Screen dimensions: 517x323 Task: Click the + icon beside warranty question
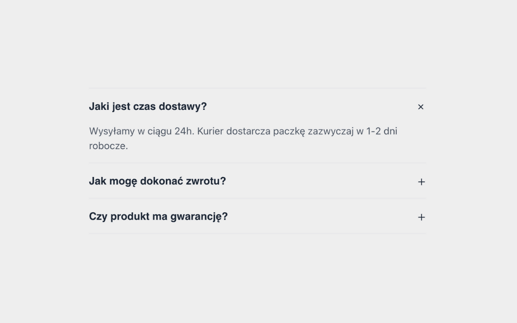[421, 217]
